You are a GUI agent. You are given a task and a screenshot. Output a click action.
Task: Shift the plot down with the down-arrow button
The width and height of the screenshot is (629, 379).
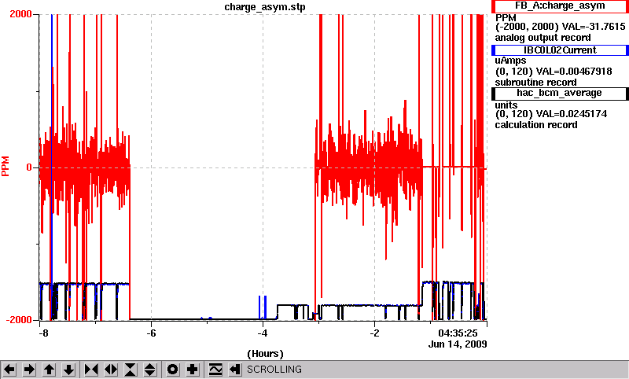click(x=69, y=370)
